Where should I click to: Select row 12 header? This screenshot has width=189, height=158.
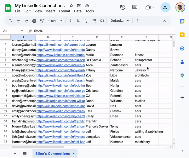tap(6, 90)
